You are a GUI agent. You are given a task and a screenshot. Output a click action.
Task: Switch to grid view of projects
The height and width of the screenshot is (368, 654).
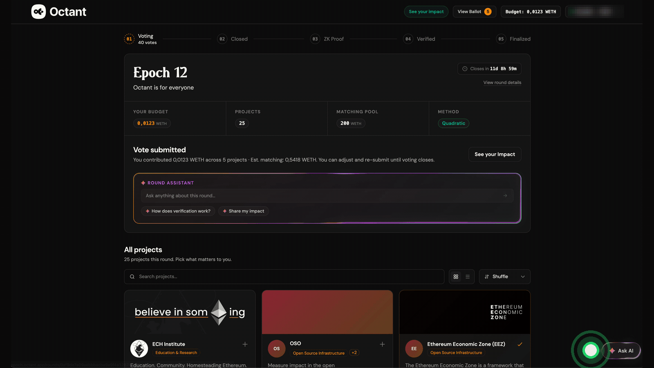[x=456, y=277]
